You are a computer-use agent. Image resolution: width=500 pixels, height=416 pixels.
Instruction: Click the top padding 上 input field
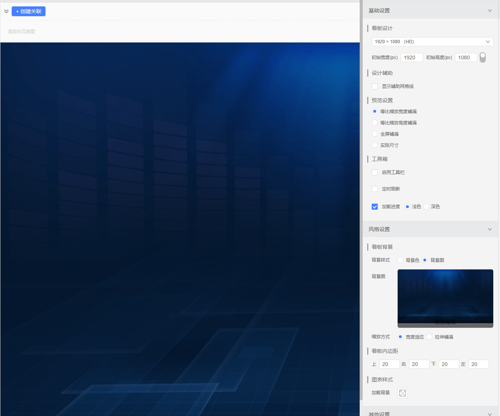point(389,364)
